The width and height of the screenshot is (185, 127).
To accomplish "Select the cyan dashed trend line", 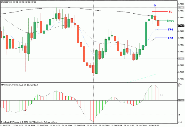I will [x=142, y=78].
